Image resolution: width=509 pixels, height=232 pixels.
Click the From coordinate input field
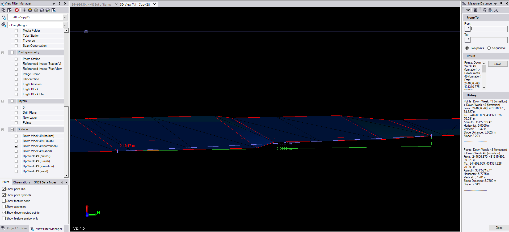[x=489, y=29]
